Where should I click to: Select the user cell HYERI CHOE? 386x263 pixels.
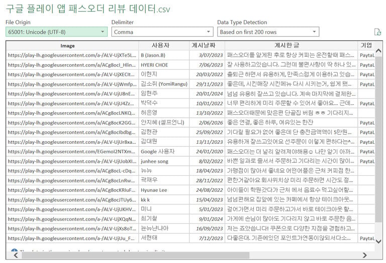click(x=164, y=65)
